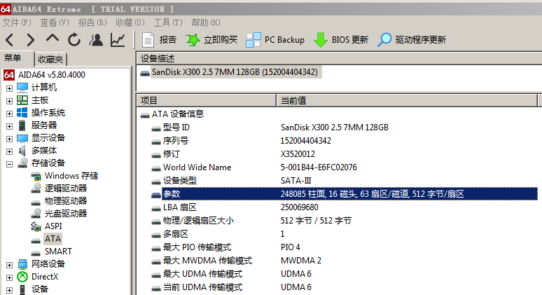
Task: Click 立即购买 to buy now
Action: pyautogui.click(x=211, y=40)
